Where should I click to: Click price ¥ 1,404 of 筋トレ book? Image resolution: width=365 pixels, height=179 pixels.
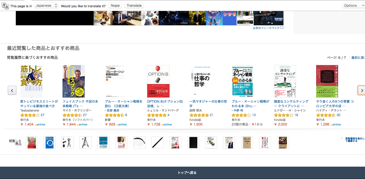tap(27, 124)
